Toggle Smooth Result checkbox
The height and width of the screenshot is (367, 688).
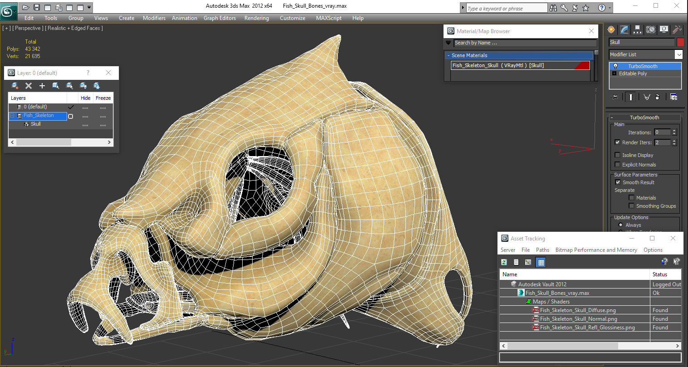click(x=618, y=182)
